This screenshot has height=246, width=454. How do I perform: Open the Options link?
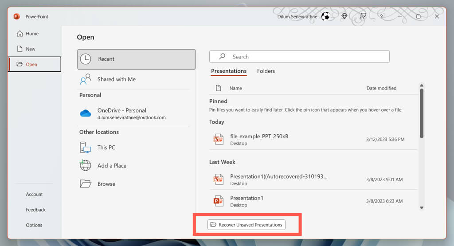34,225
